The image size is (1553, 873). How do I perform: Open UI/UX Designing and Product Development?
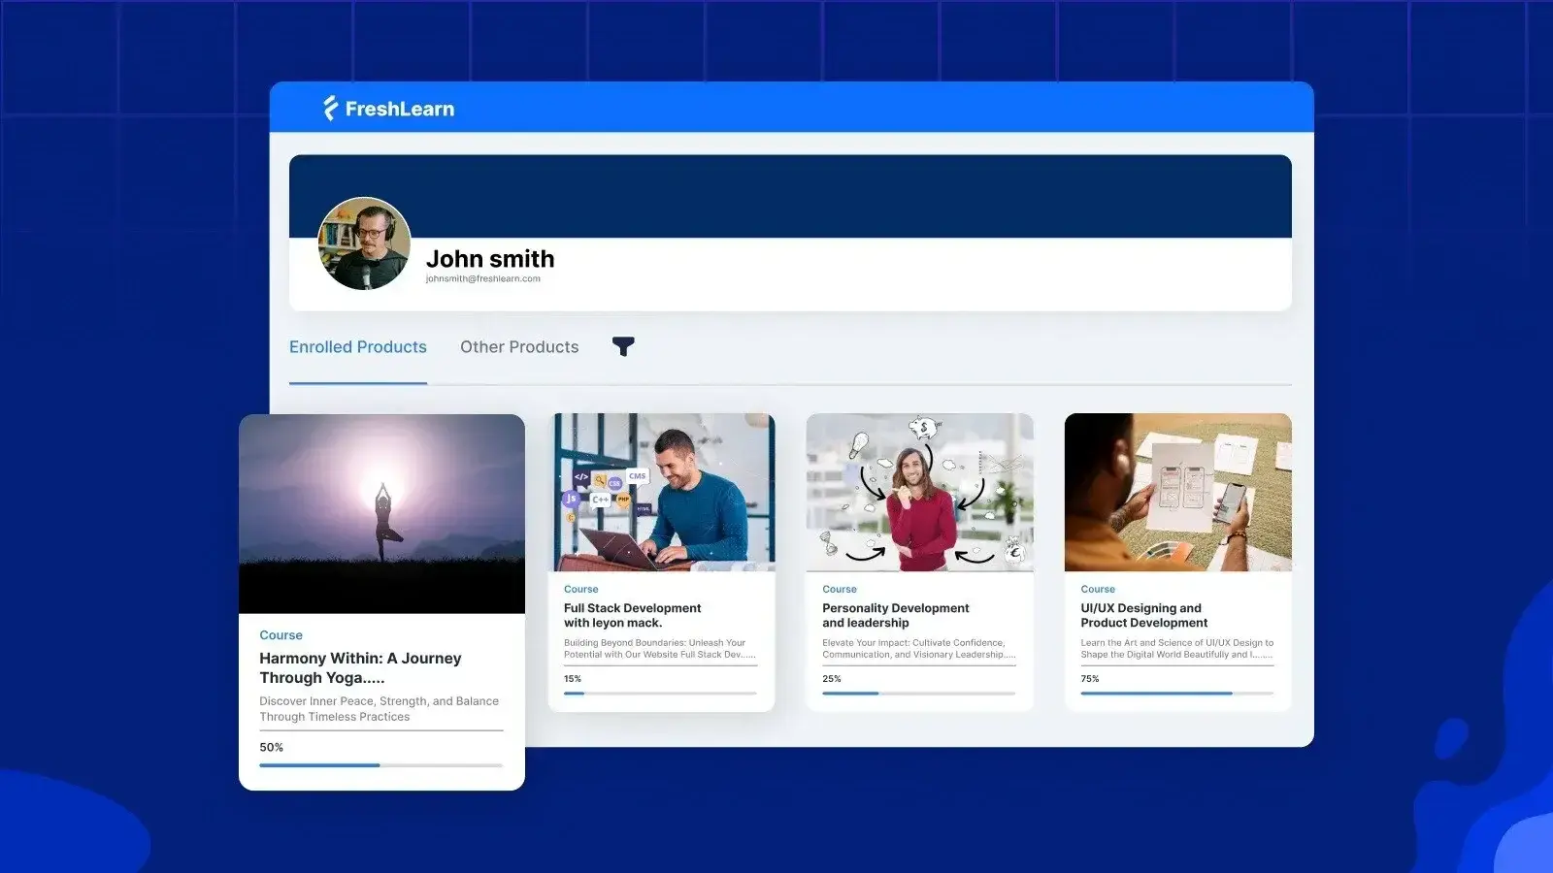click(x=1145, y=615)
